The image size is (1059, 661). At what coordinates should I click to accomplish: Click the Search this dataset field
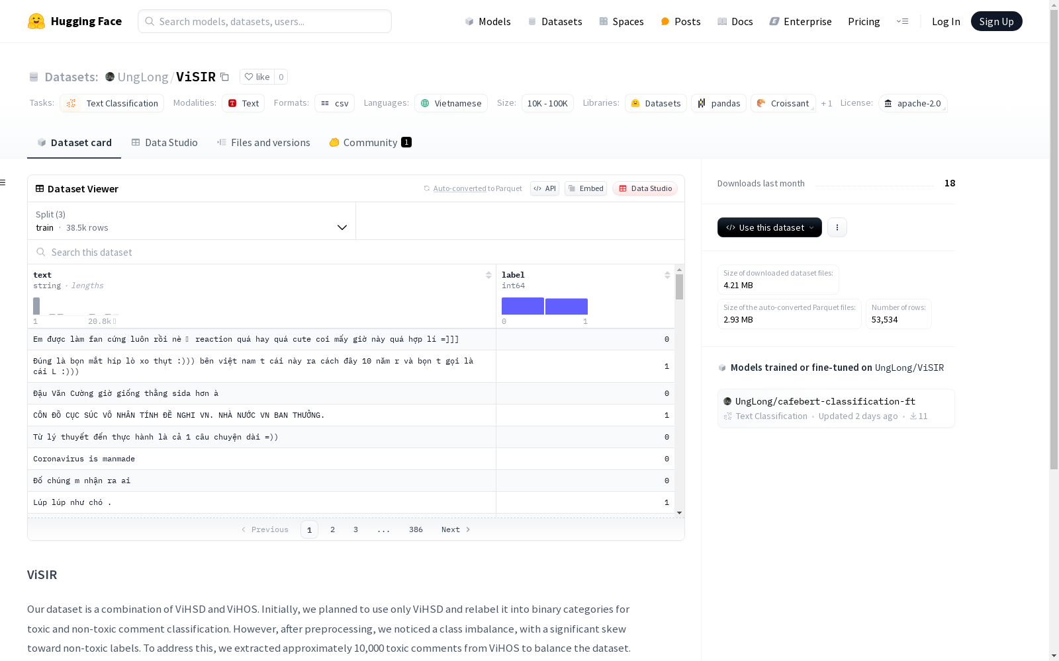pos(356,252)
